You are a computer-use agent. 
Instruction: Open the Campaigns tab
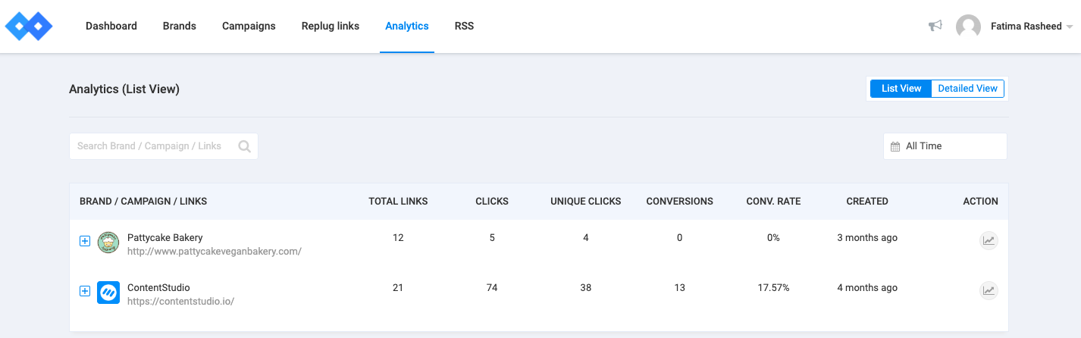(x=249, y=26)
